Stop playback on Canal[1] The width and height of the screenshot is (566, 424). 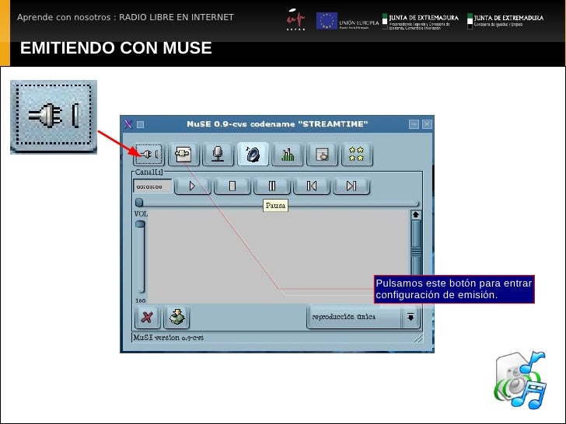[232, 186]
